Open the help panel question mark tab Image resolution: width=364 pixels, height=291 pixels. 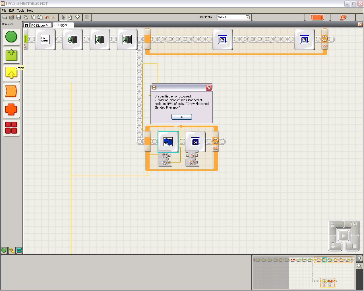(359, 258)
